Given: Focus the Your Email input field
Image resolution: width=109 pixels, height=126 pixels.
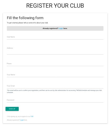Looking at the screenshot, I should click(55, 86).
